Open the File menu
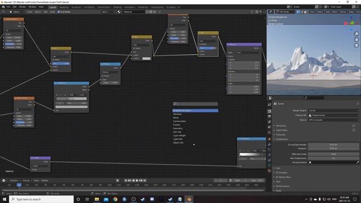Screen dimensions: 361x203 (x=8, y=7)
